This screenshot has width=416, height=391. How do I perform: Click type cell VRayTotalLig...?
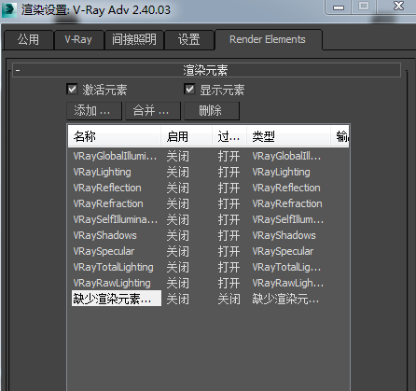coord(286,267)
